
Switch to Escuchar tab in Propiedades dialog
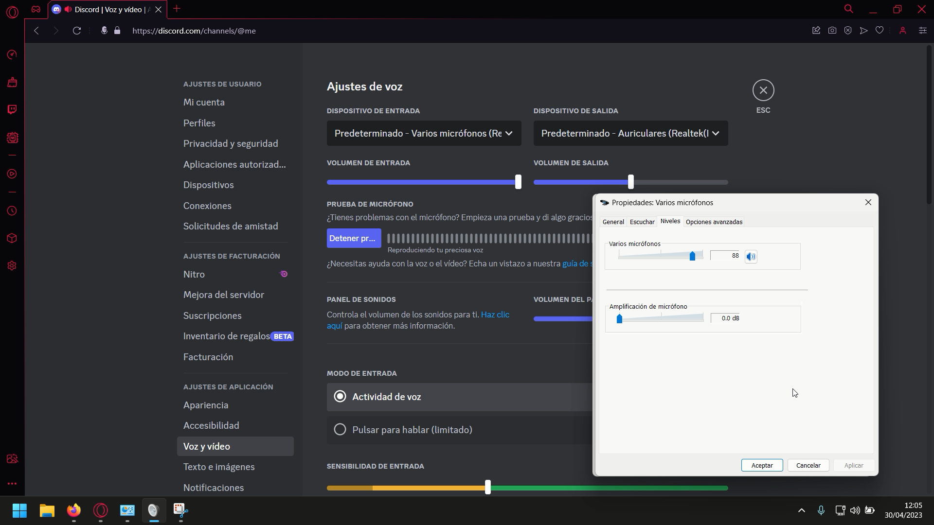pyautogui.click(x=642, y=222)
